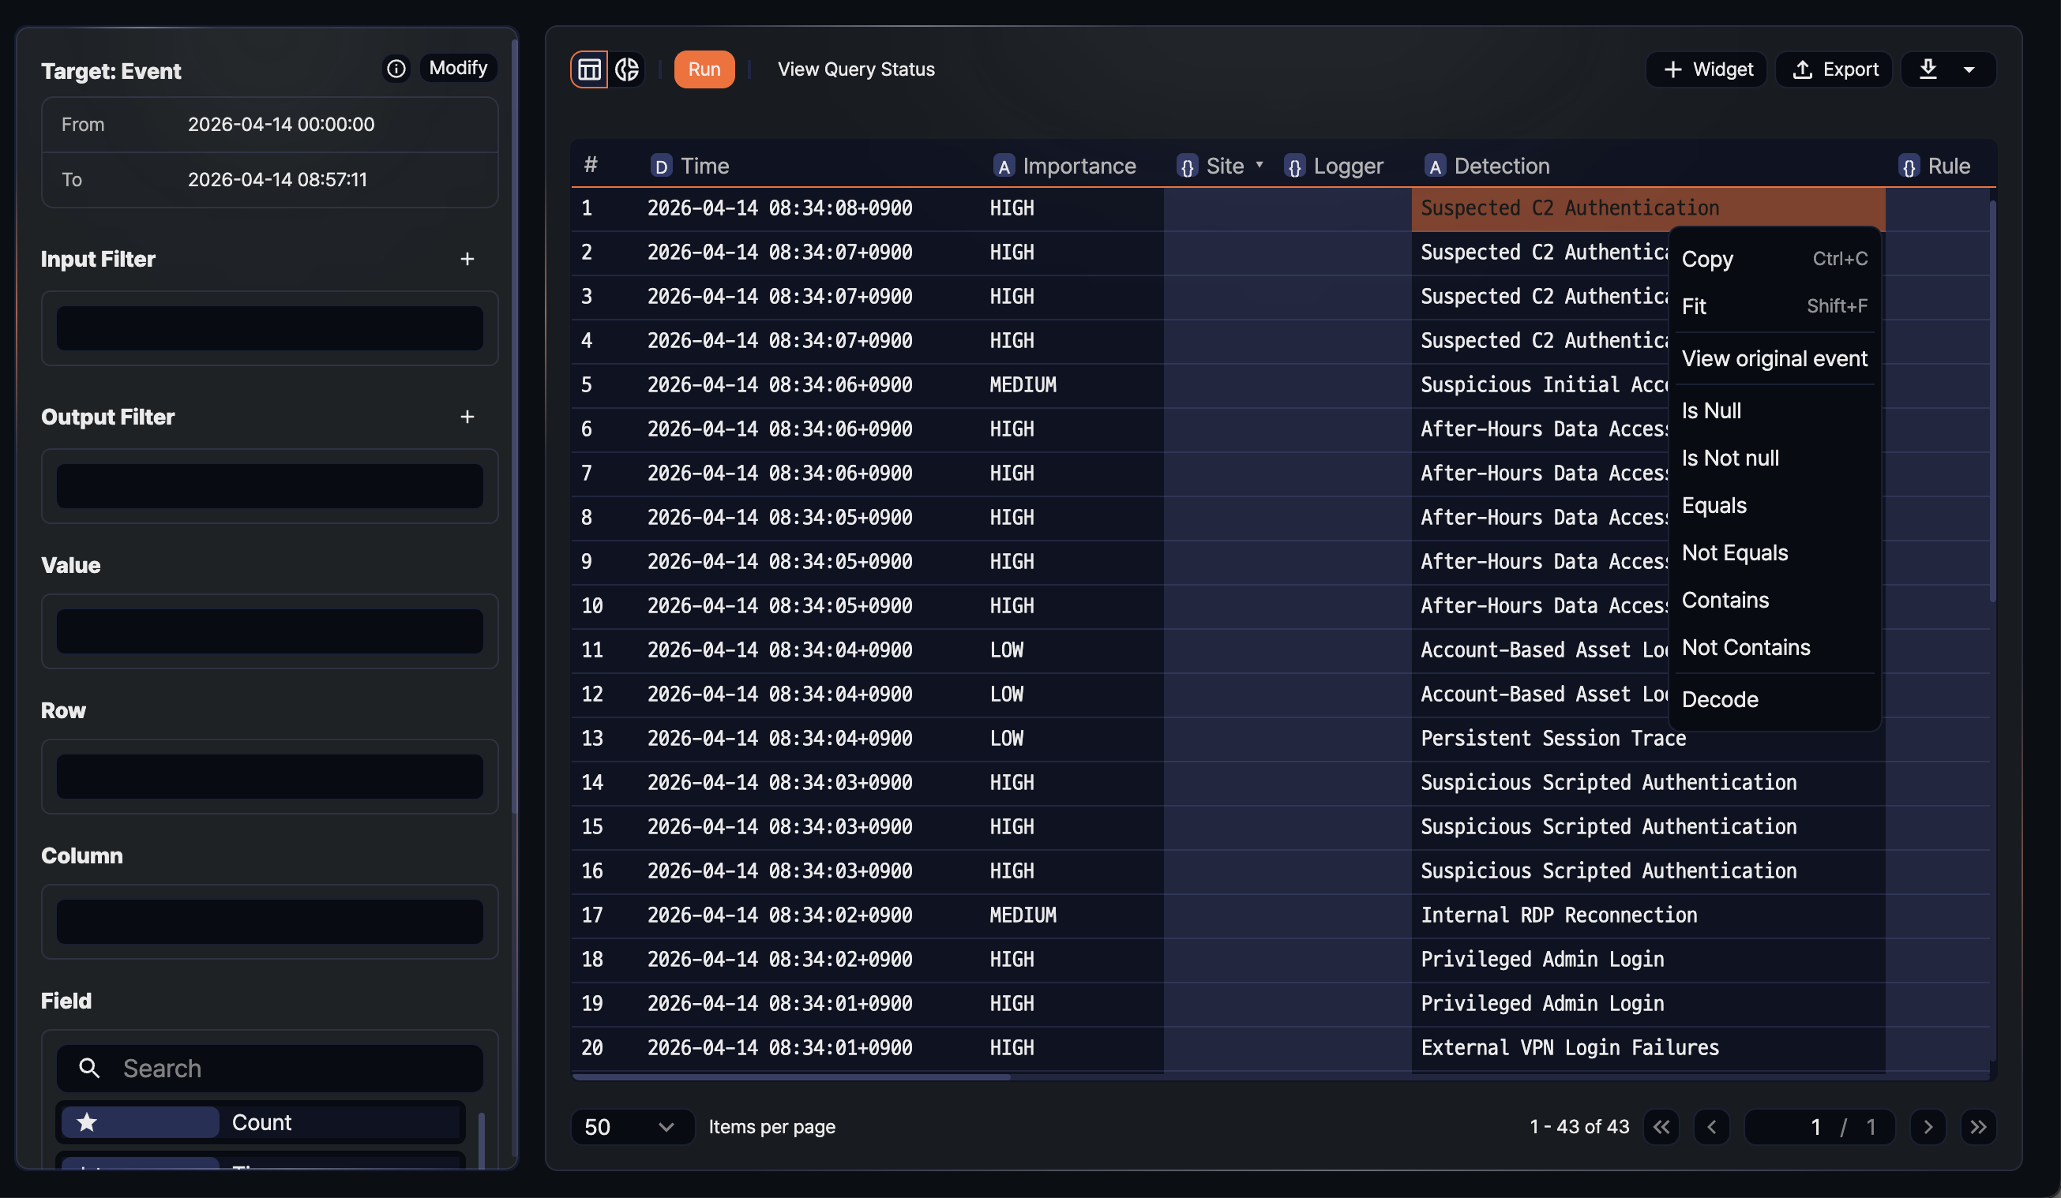Viewport: 2061px width, 1198px height.
Task: Open View Query Status
Action: pos(855,69)
